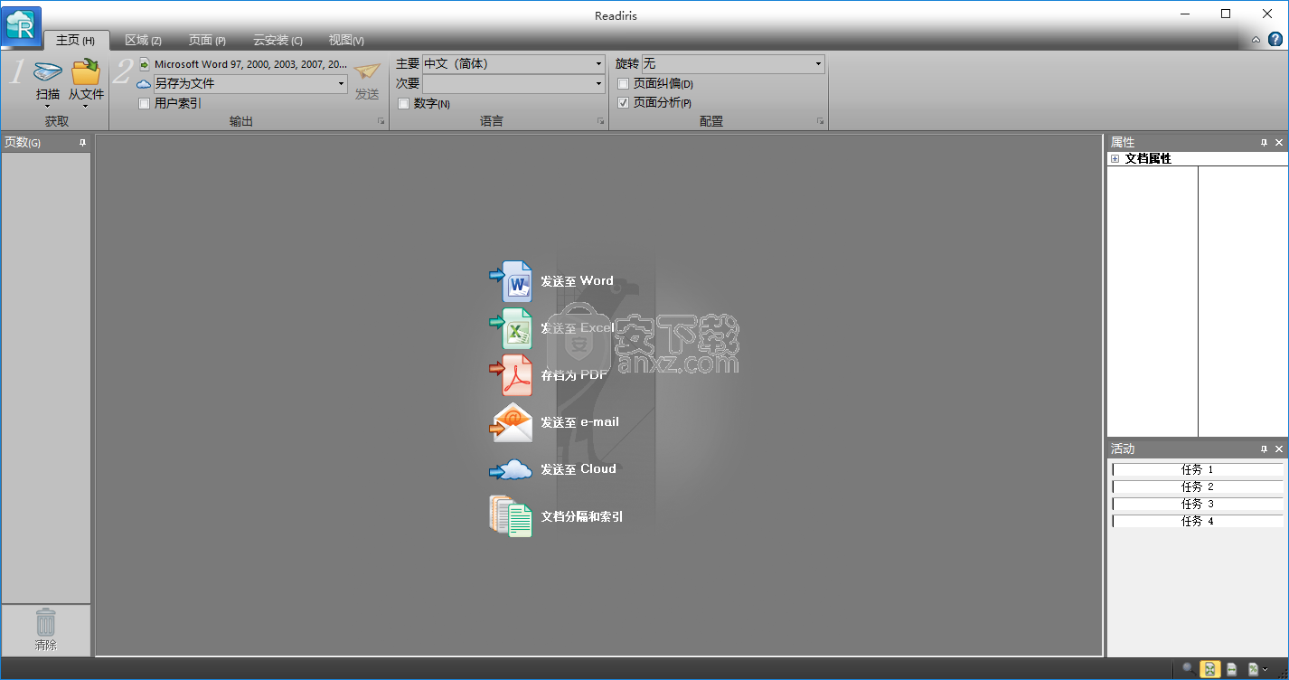
Task: Switch to the Home (主页) tab
Action: [75, 40]
